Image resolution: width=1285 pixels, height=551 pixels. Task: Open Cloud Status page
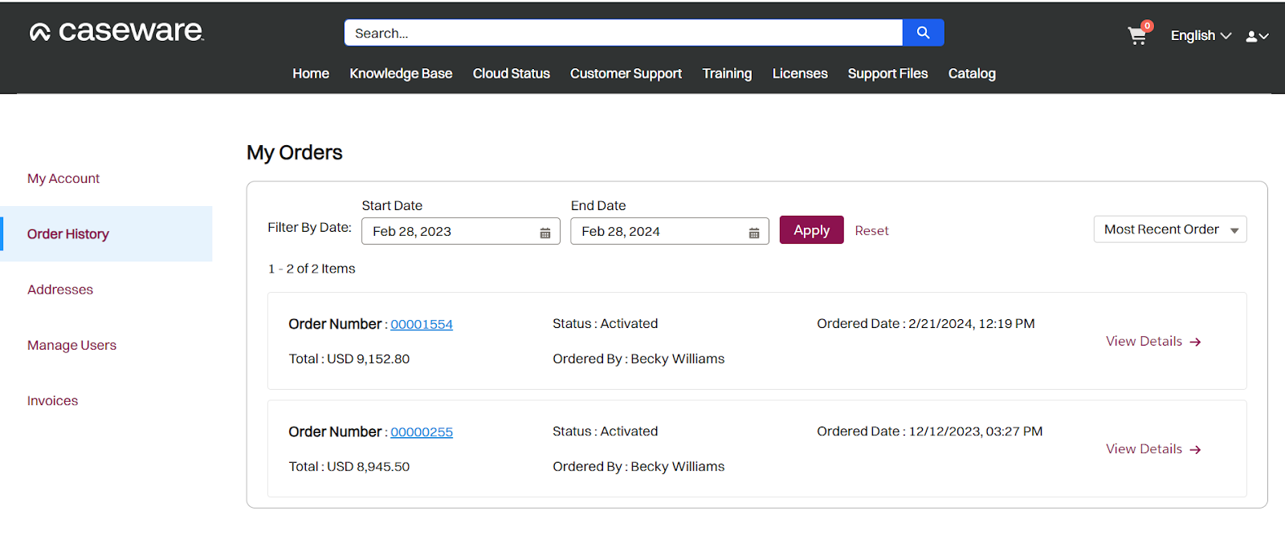(x=511, y=74)
